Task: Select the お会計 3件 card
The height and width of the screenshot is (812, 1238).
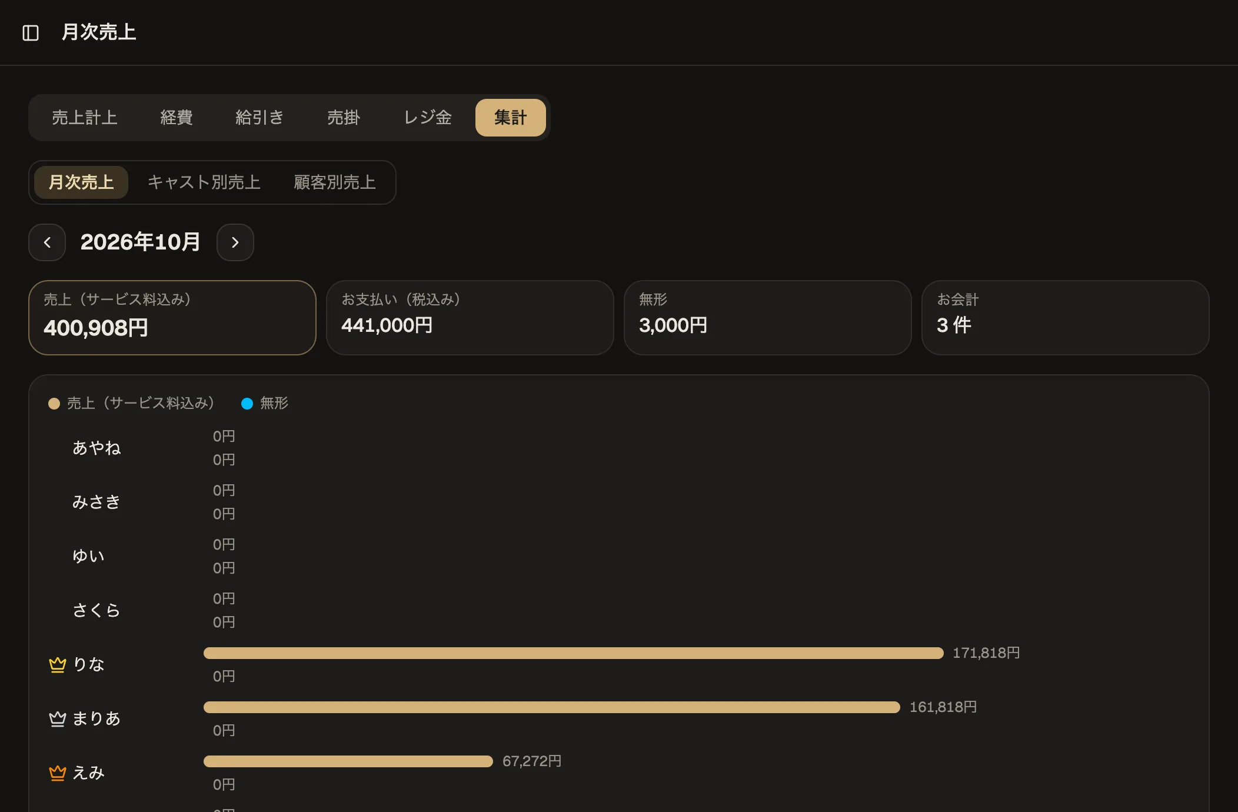Action: (x=1066, y=318)
